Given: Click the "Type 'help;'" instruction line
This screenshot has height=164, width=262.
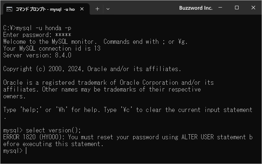Looking at the screenshot, I should click(128, 110).
